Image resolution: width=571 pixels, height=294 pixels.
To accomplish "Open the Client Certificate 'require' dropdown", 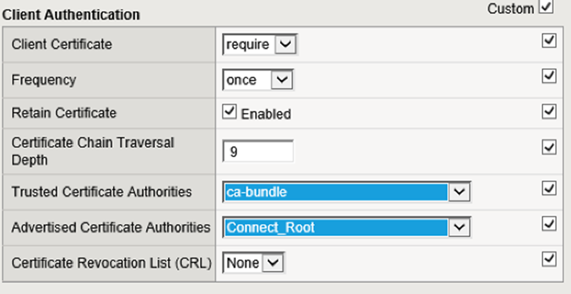I will [284, 45].
